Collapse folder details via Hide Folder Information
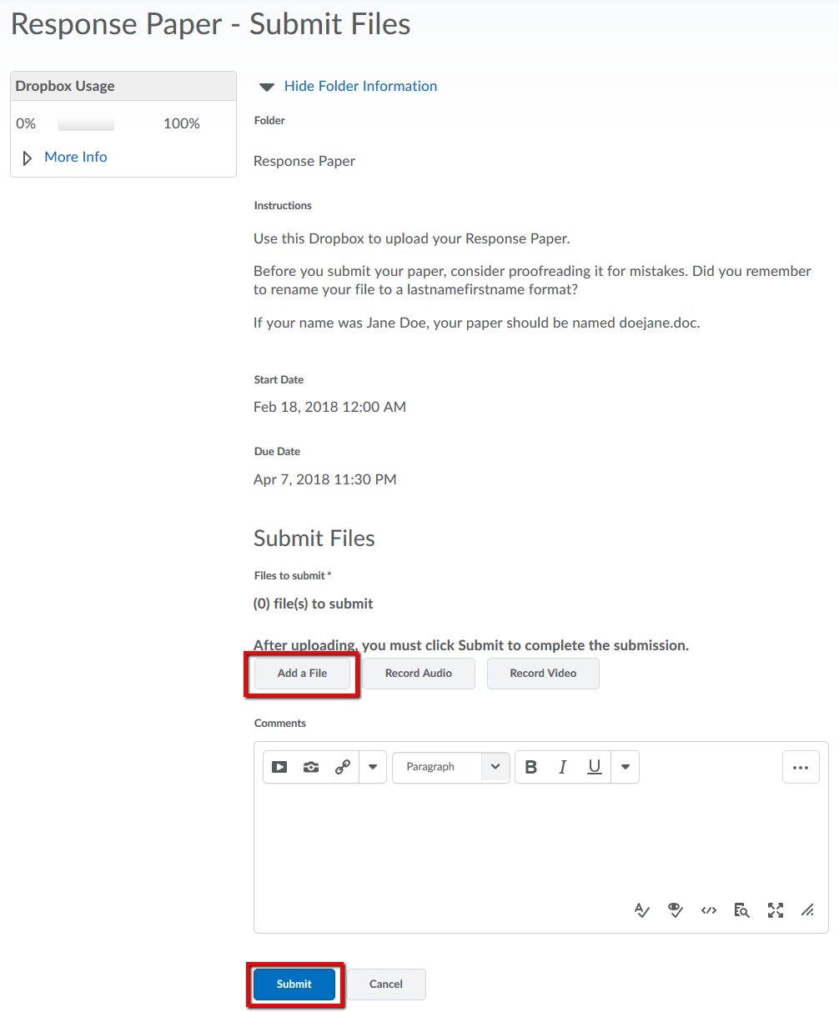 (x=359, y=86)
